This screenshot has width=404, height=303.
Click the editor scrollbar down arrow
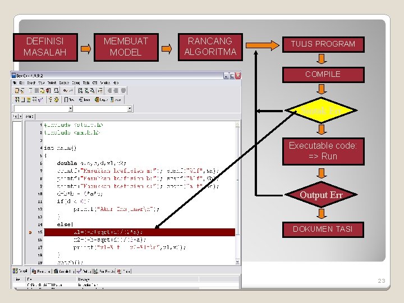(237, 262)
